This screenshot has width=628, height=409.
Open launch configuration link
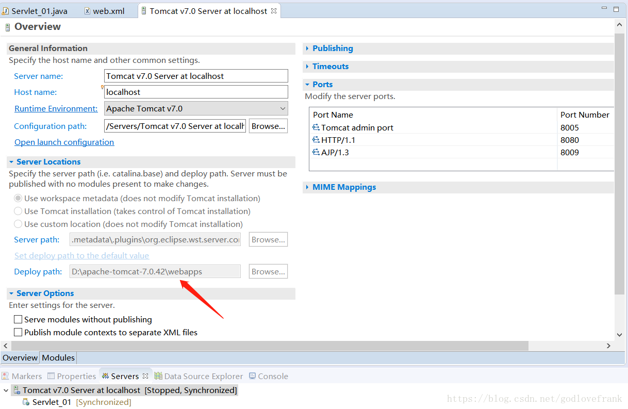point(64,142)
